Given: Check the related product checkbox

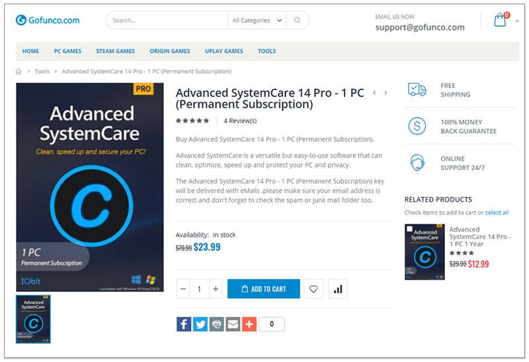Looking at the screenshot, I should pyautogui.click(x=409, y=229).
